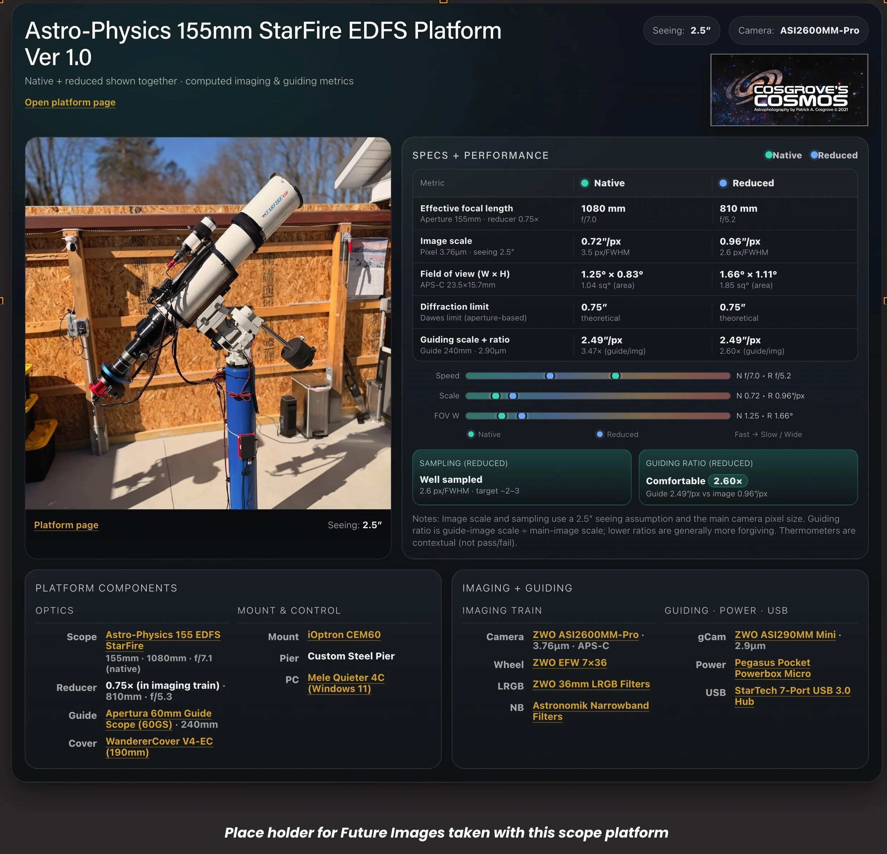Image resolution: width=887 pixels, height=854 pixels.
Task: Click the Cosgrove's Cosmos logo
Action: pos(789,89)
